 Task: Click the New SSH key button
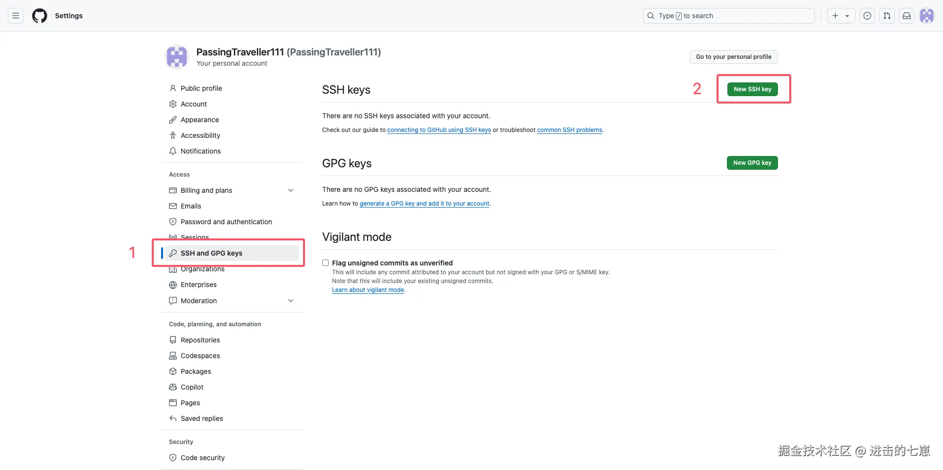click(752, 89)
